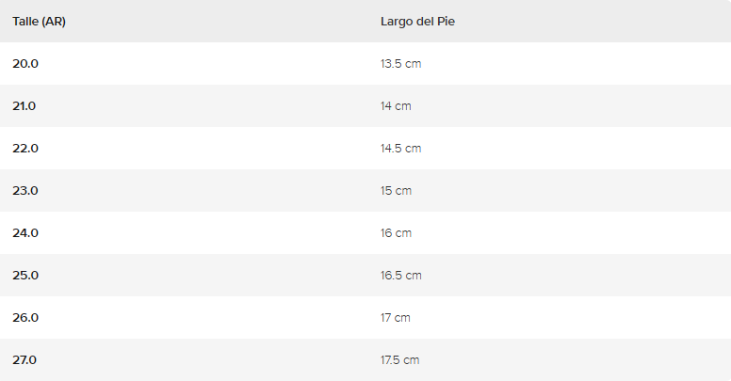Click the 16 cm foot length value

coord(396,232)
